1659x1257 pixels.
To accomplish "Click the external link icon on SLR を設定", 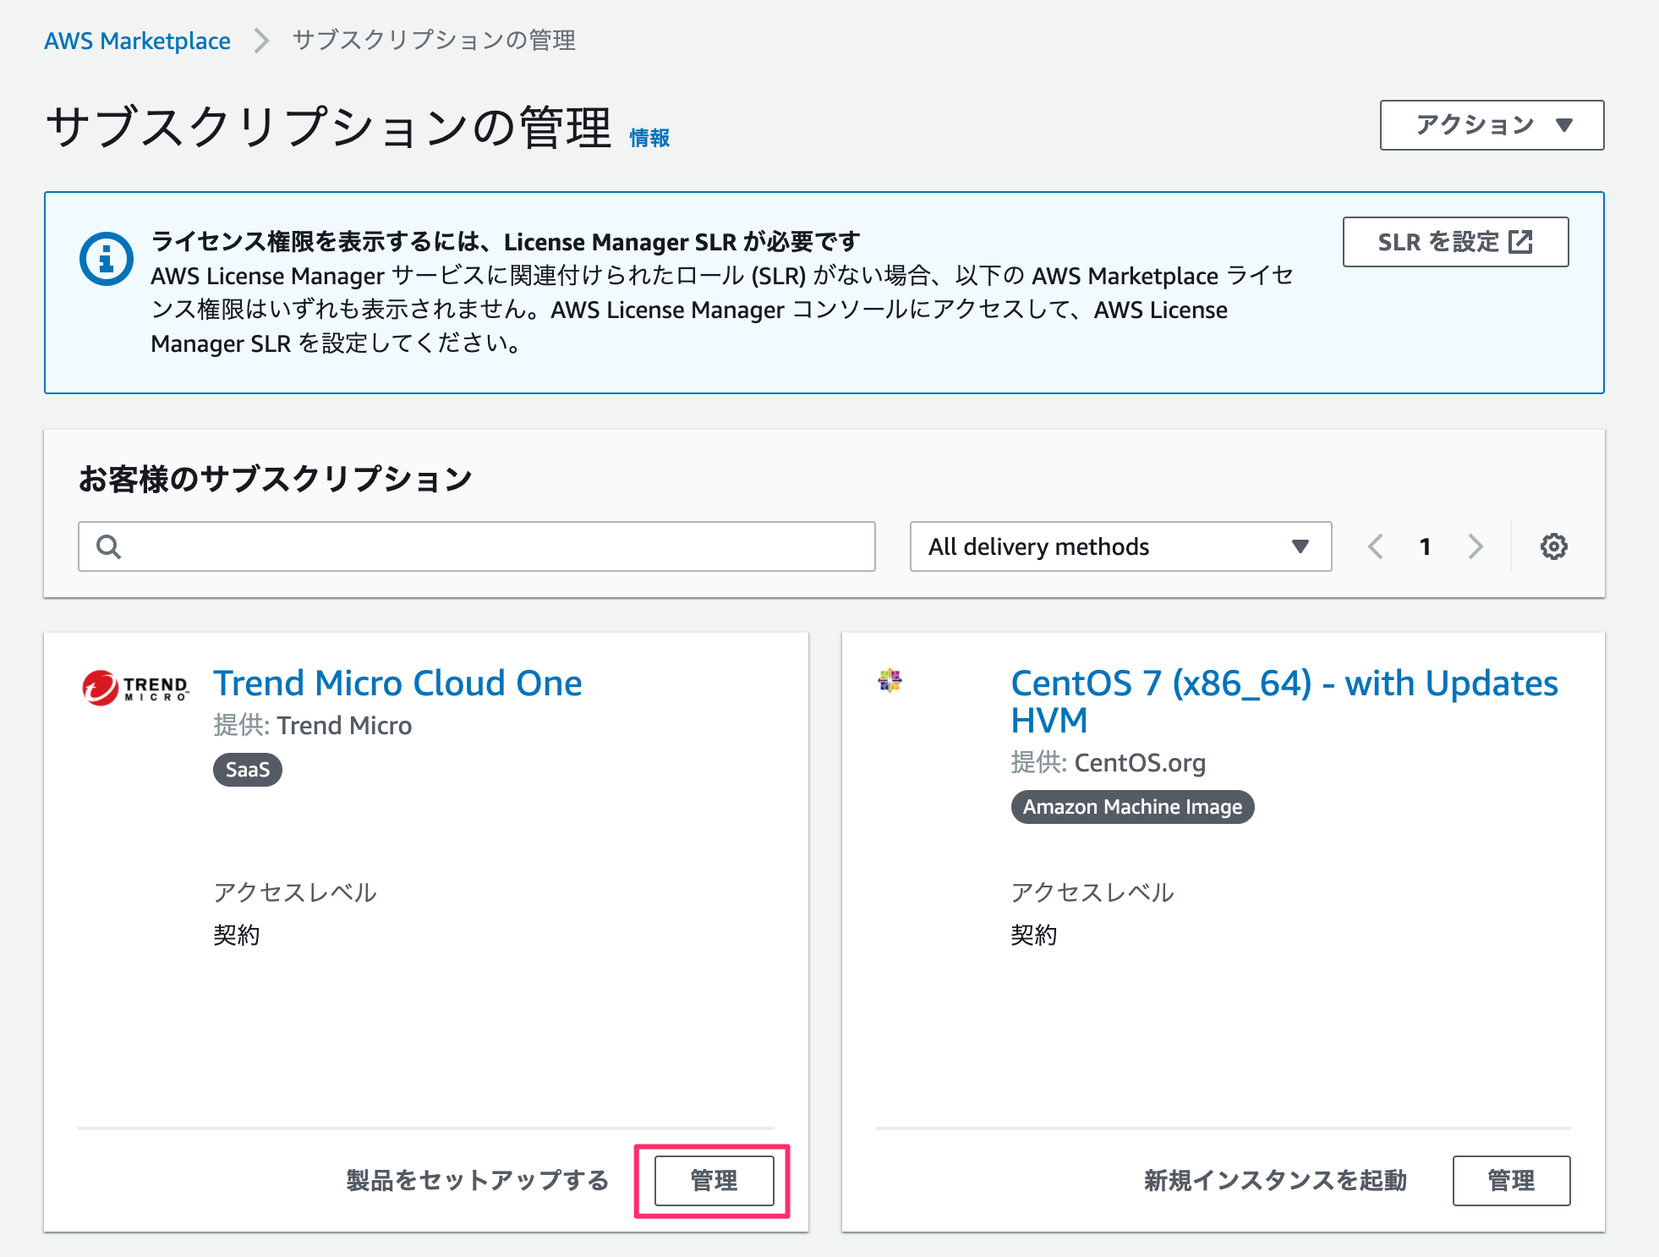I will [x=1521, y=241].
